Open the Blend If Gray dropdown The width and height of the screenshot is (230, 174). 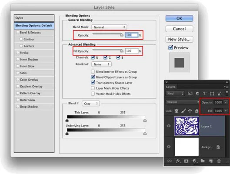click(x=91, y=104)
